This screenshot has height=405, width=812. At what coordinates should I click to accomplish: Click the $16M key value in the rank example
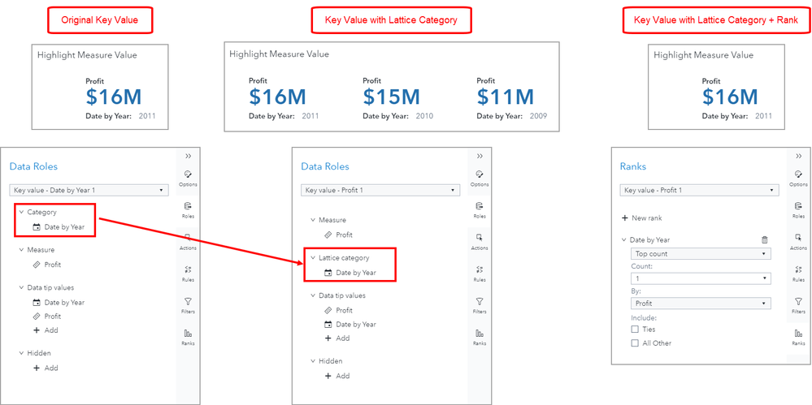[730, 97]
